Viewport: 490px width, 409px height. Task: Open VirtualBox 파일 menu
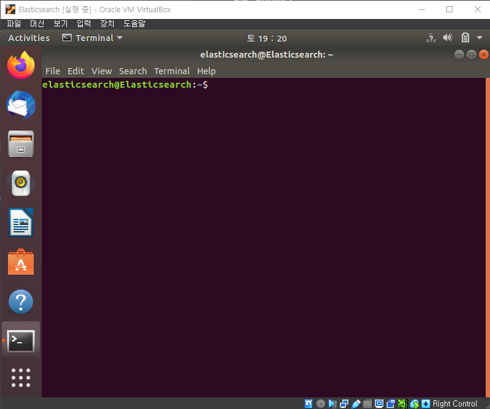14,23
